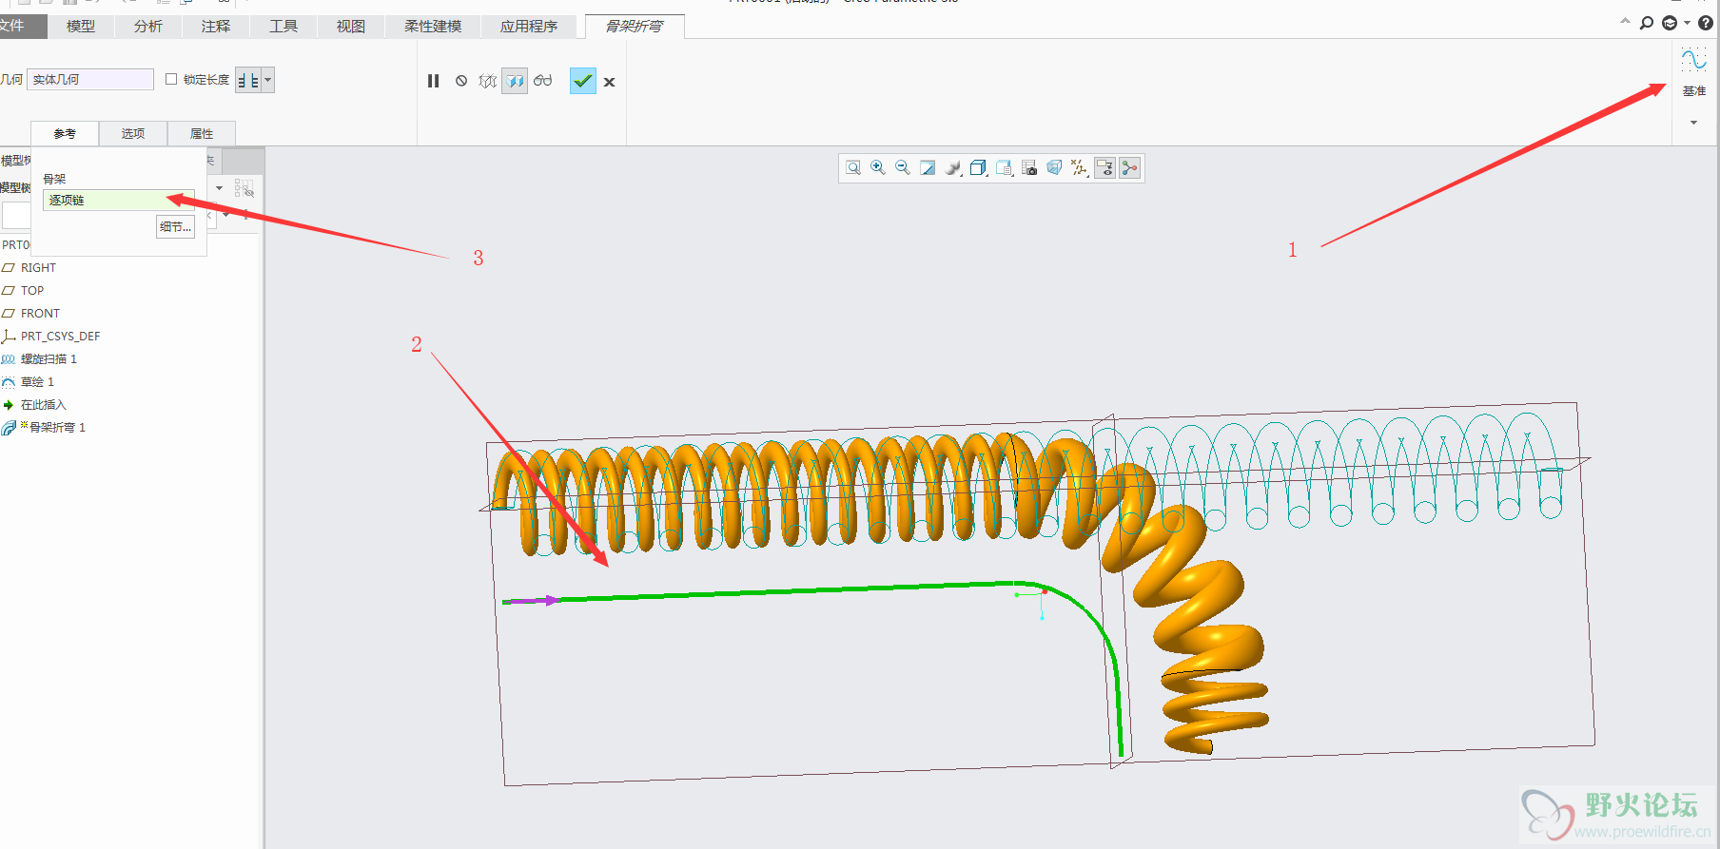Select 骨架折弯 1 feature in tree
Viewport: 1720px width, 849px height.
[x=57, y=428]
